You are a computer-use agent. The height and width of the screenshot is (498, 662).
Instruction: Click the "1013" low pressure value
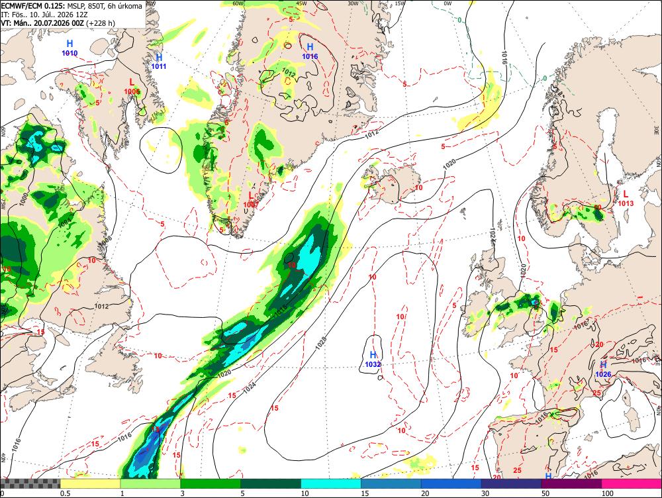[626, 203]
